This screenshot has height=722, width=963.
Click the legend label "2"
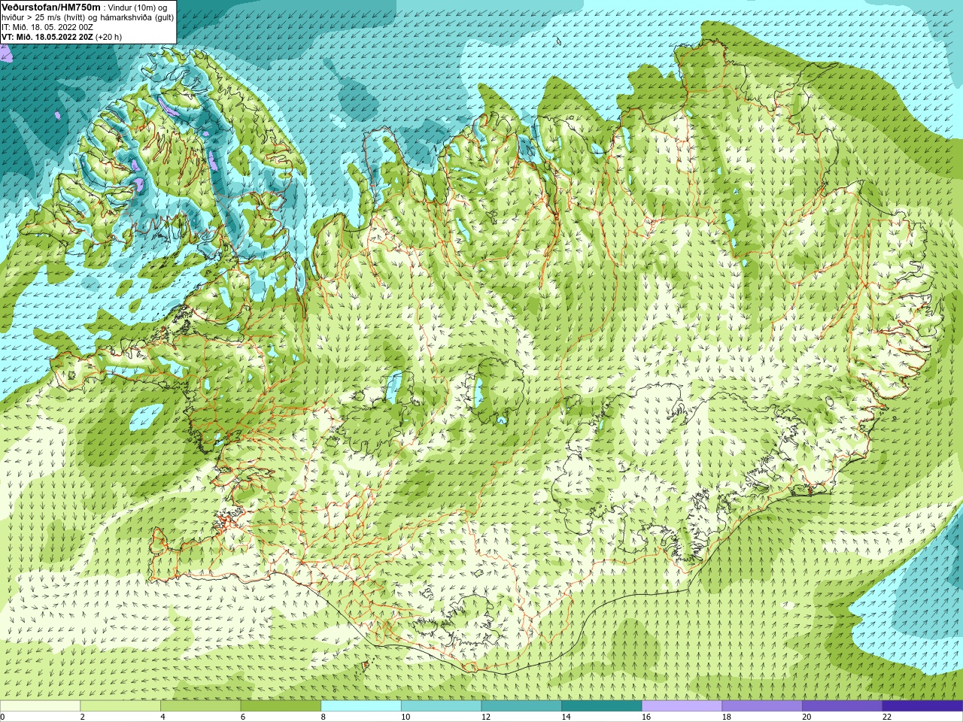tap(83, 717)
